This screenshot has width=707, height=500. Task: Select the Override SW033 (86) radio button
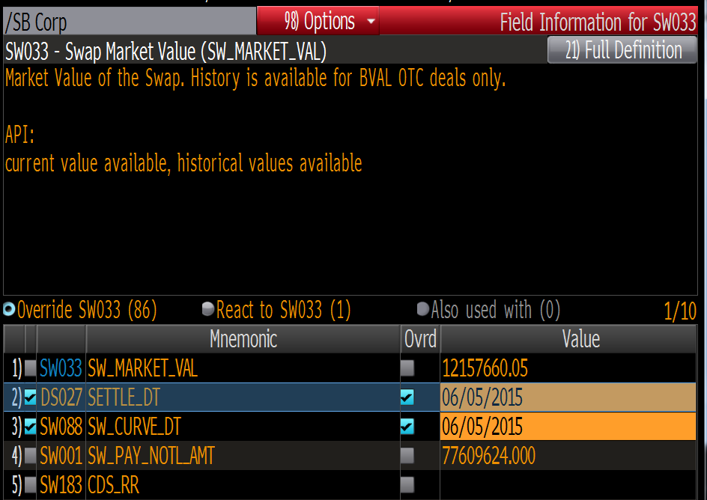(7, 309)
